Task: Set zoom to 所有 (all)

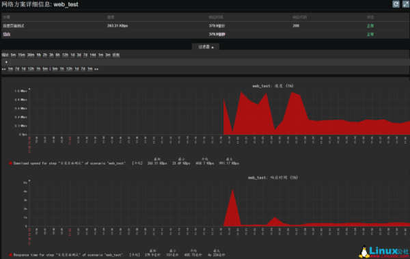Action: (116, 55)
